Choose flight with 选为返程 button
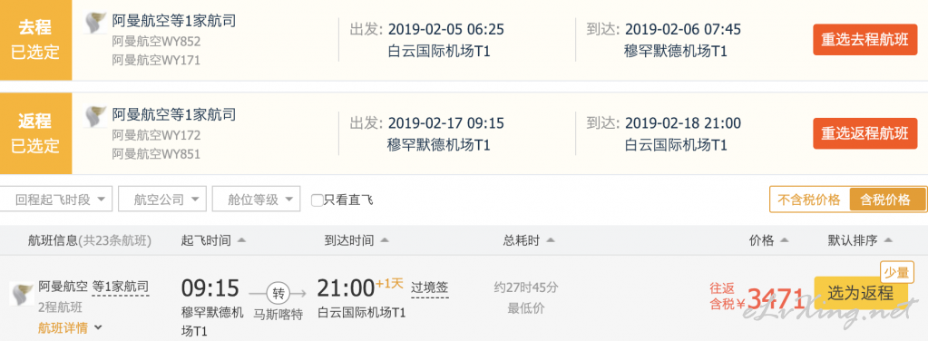Viewport: 928px width, 341px height. point(861,292)
